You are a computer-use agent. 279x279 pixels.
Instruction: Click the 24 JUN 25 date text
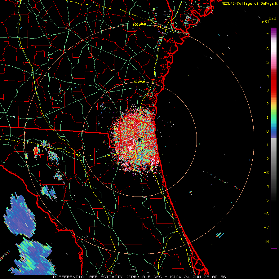(197, 277)
